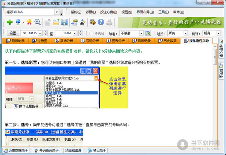Click the lottery selection tutorial image
The height and width of the screenshot is (155, 226).
[x=66, y=87]
